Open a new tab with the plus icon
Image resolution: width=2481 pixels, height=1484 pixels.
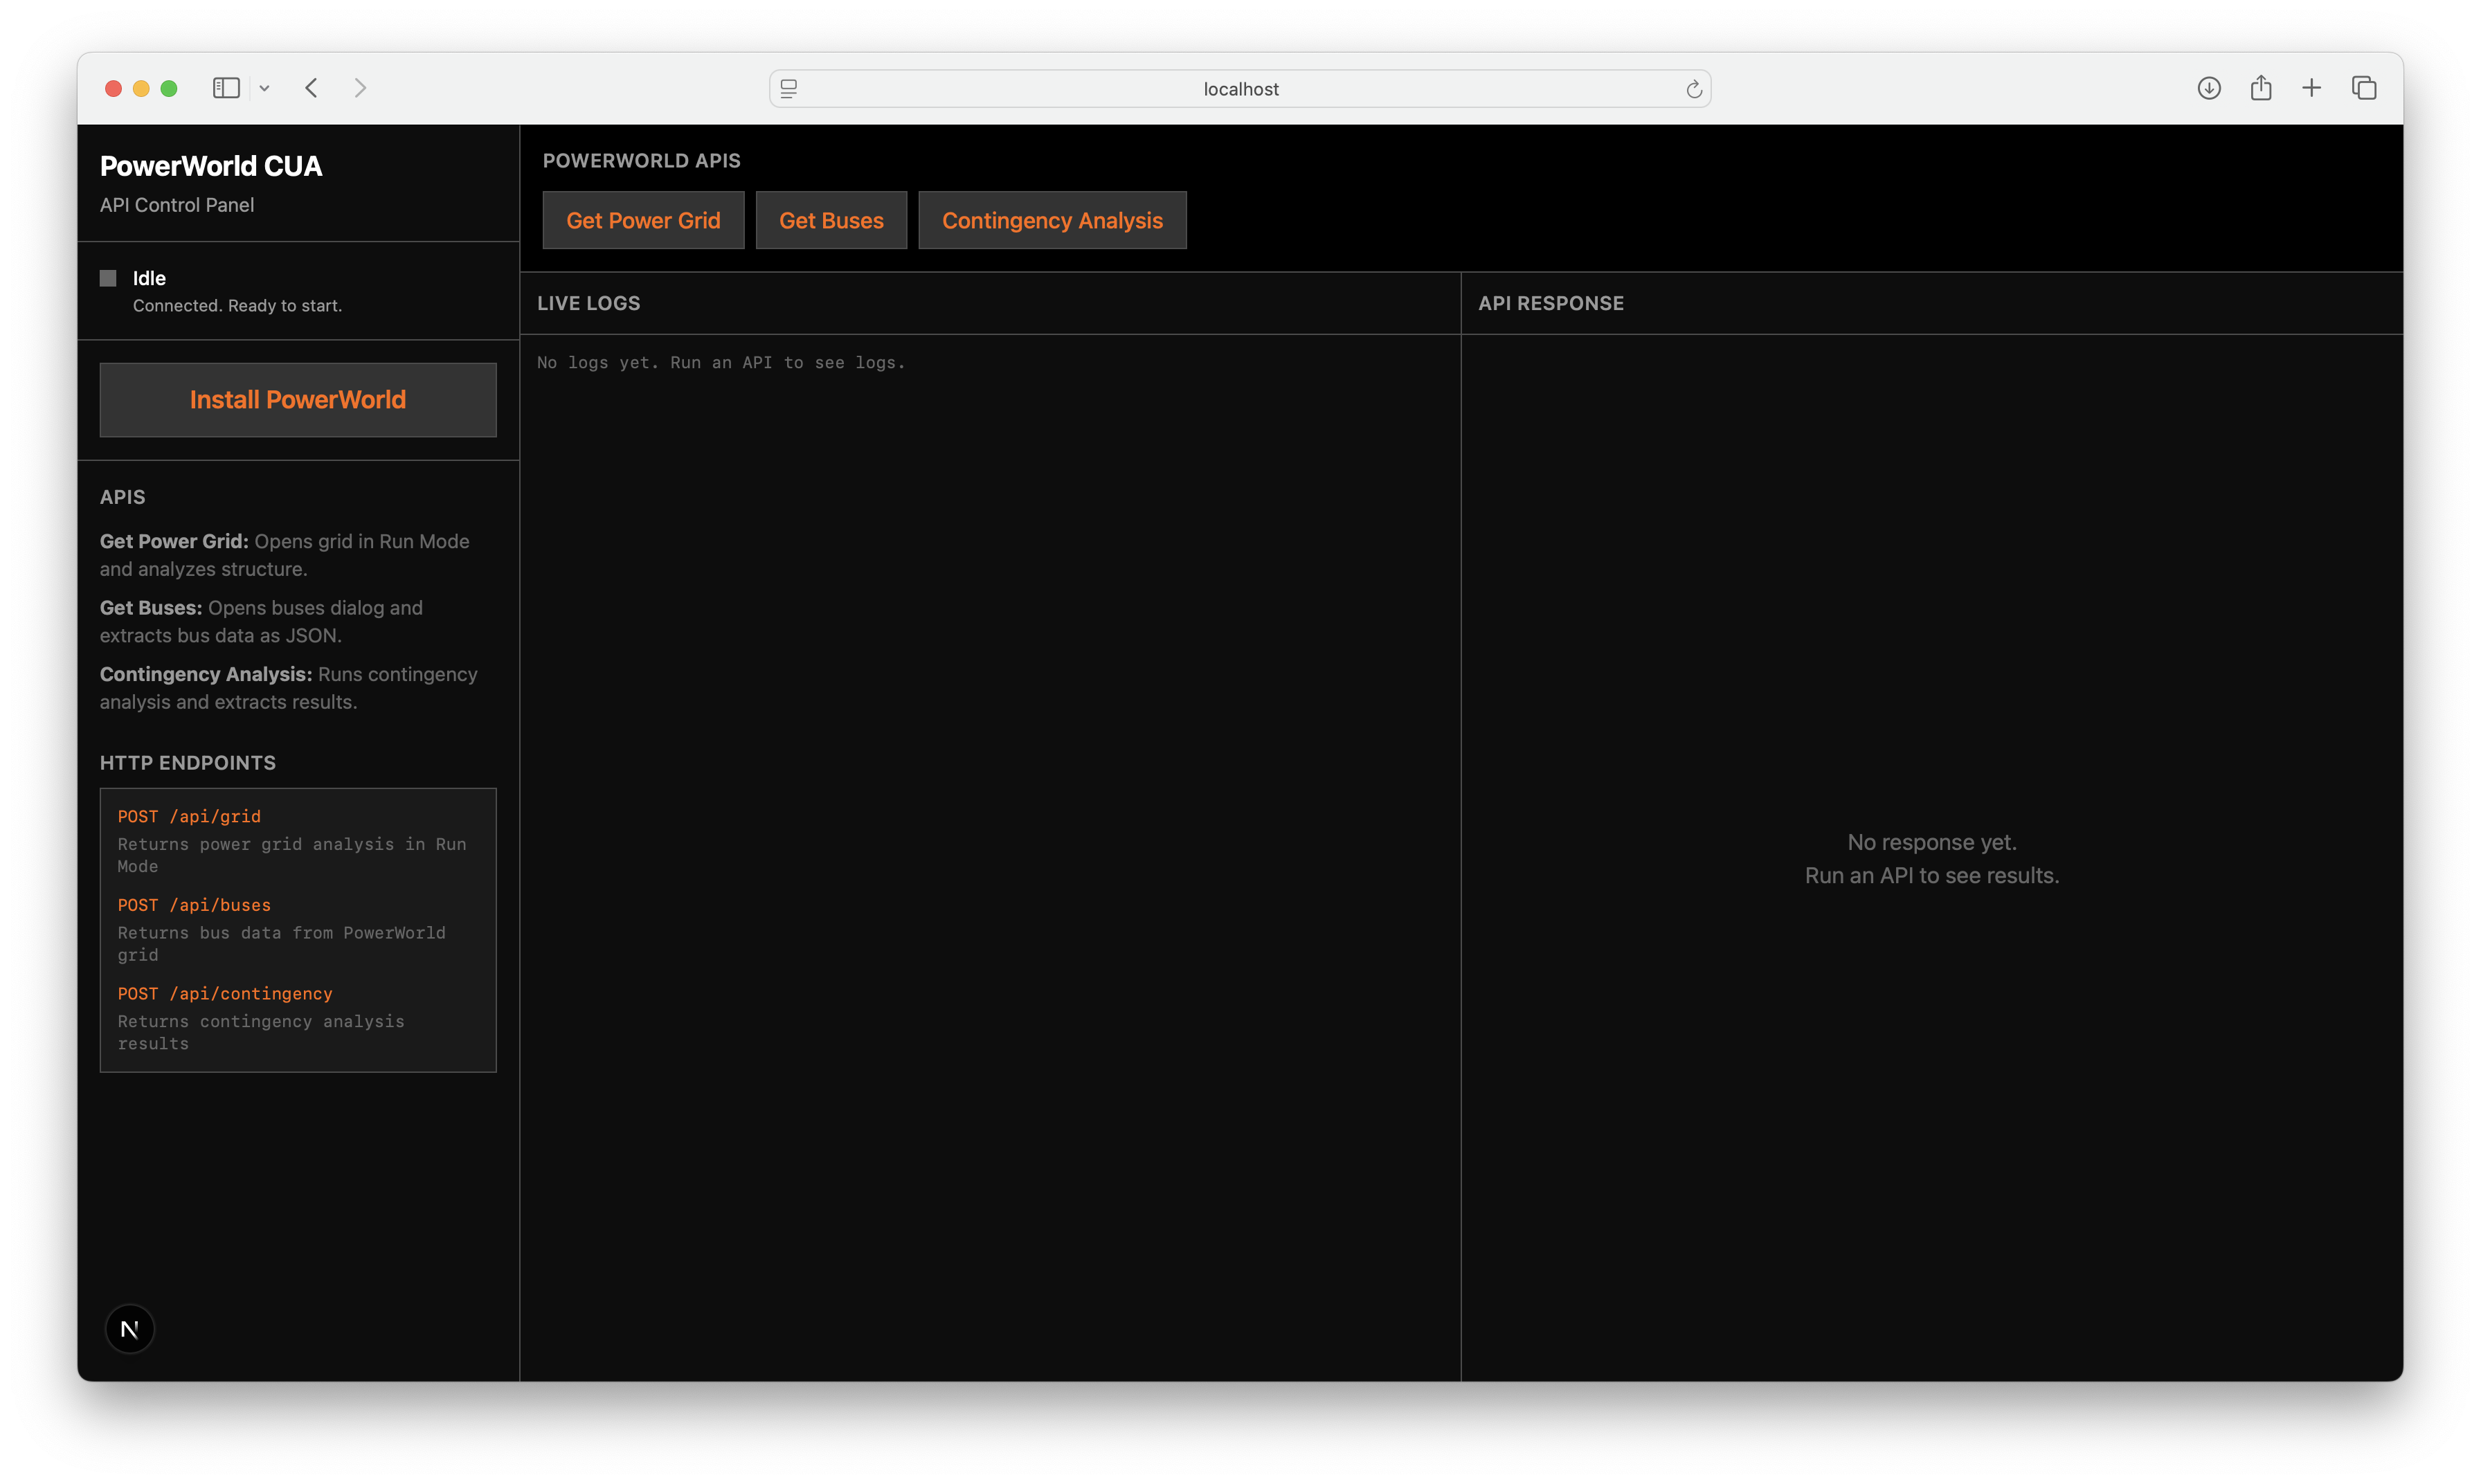tap(2312, 88)
